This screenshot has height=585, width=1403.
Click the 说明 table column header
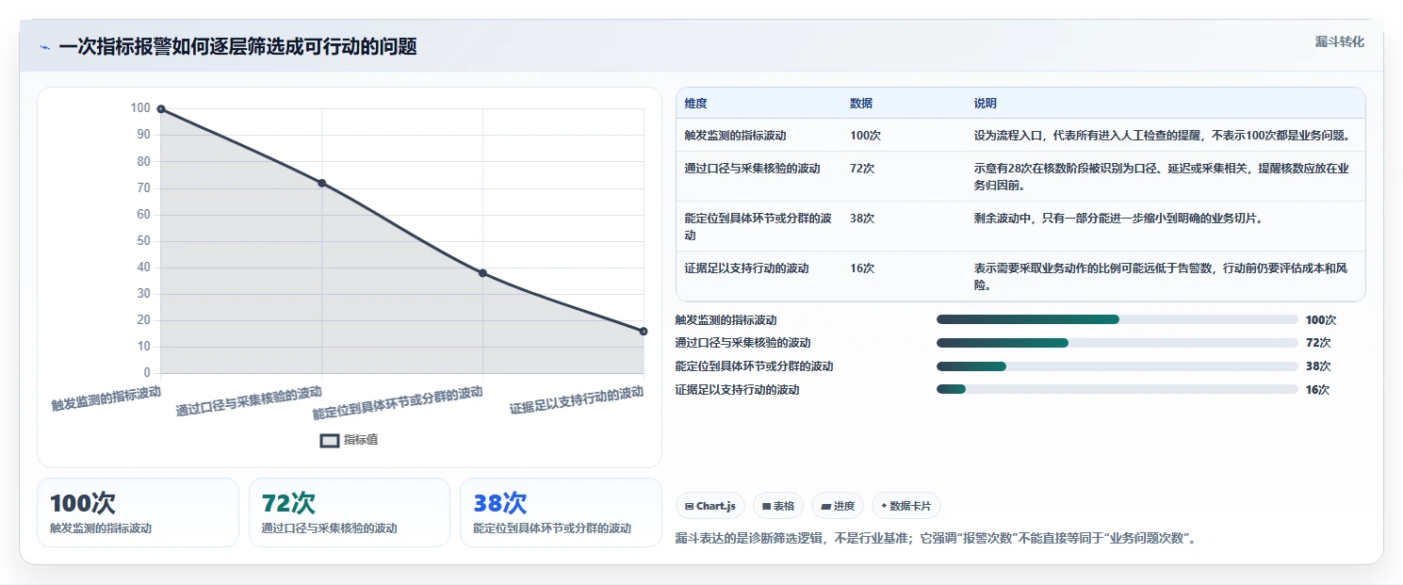[986, 104]
